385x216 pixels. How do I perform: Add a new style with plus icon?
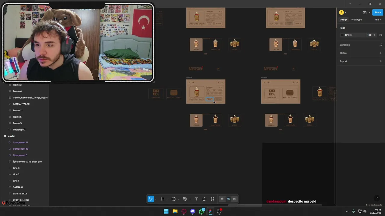(x=381, y=53)
